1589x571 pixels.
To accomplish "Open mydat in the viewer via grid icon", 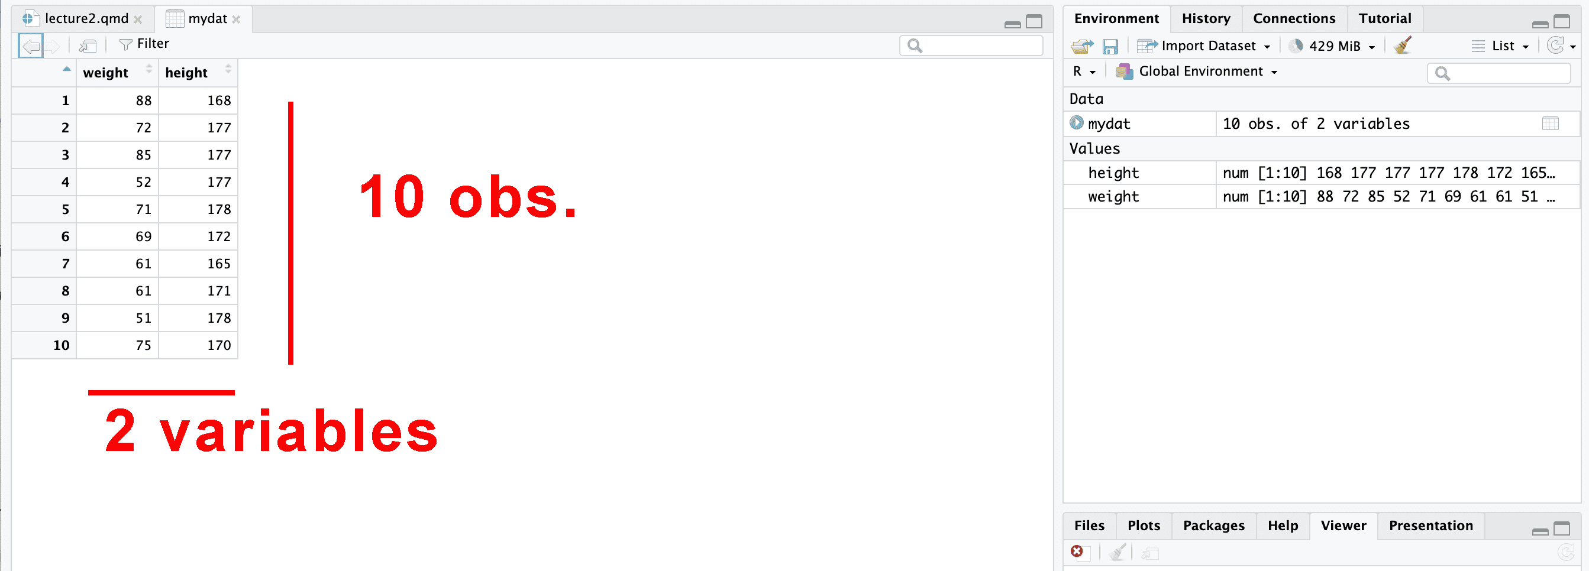I will pos(1549,124).
